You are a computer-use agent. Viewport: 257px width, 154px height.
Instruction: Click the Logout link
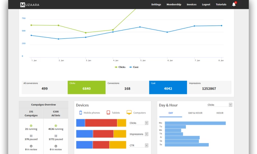tap(206, 4)
